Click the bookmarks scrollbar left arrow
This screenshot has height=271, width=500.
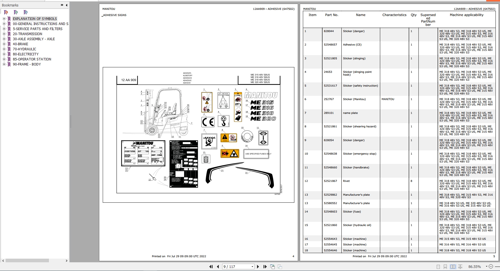(x=3, y=261)
